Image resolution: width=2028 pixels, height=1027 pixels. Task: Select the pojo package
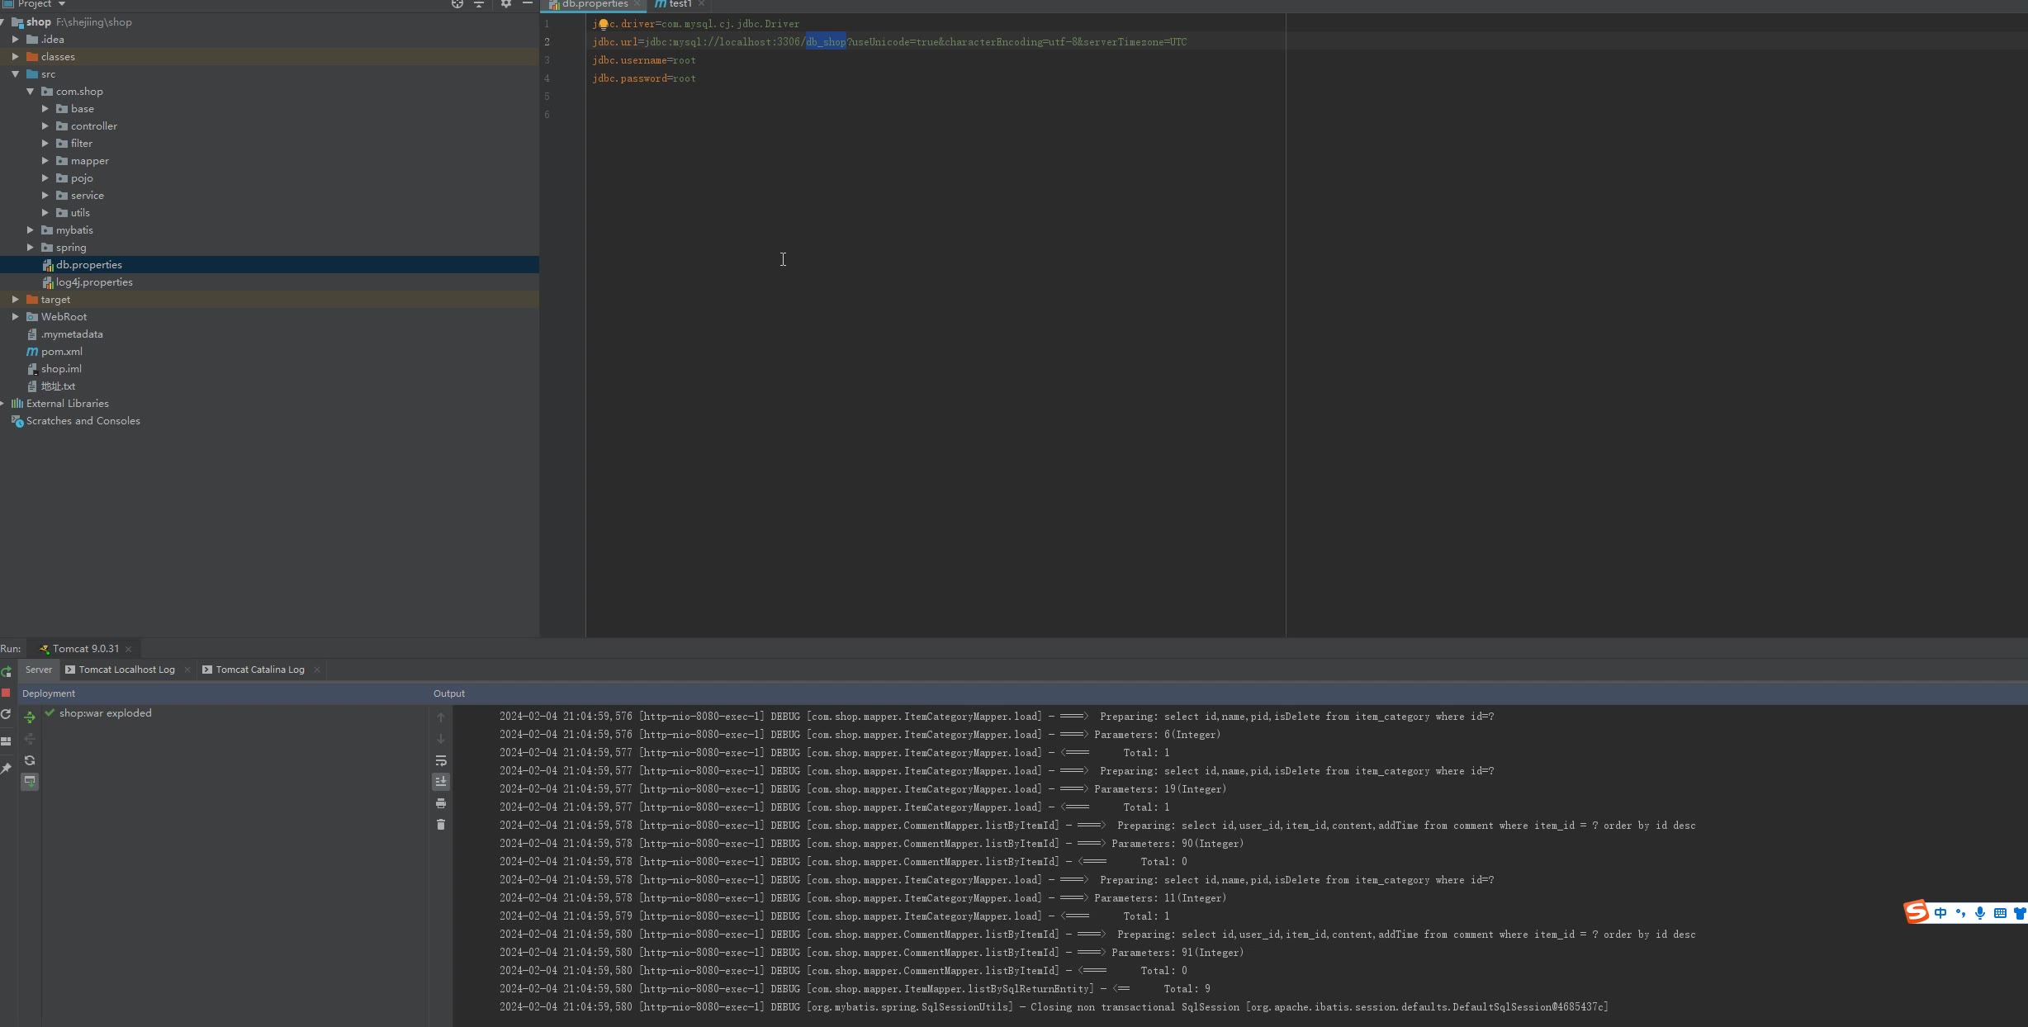point(82,177)
